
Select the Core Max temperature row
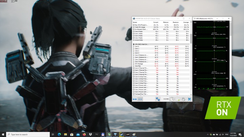click(161, 66)
